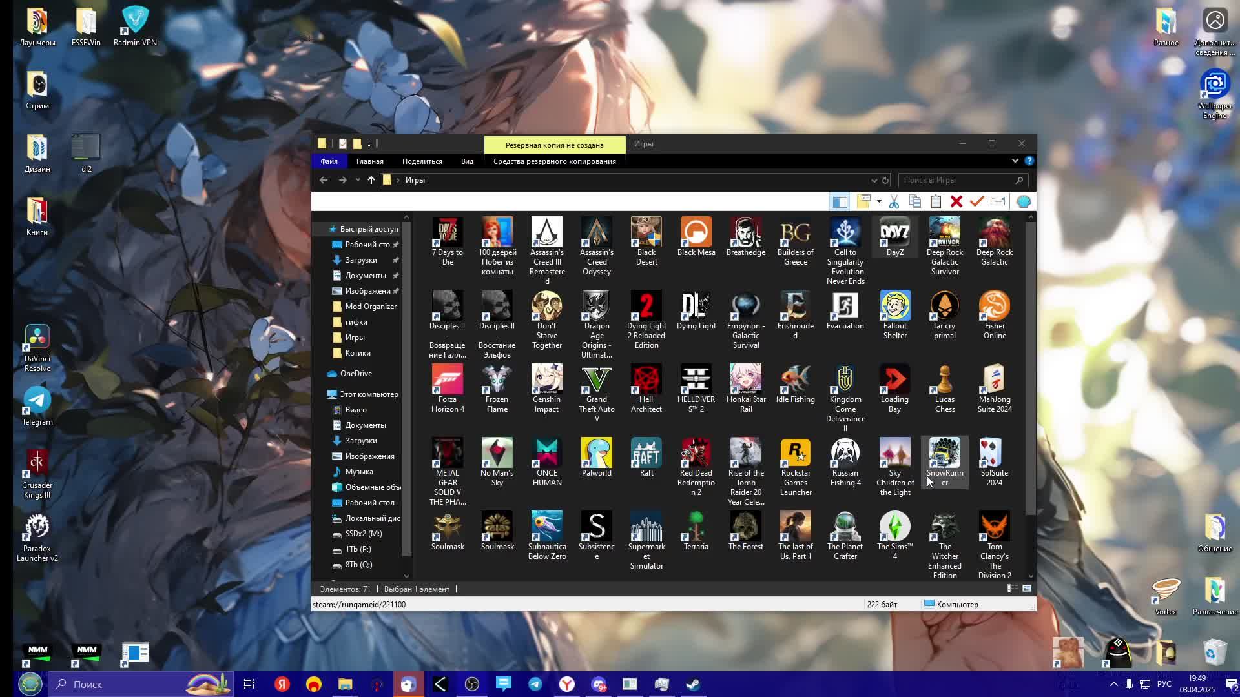
Task: Open the address bar history dropdown
Action: (874, 180)
